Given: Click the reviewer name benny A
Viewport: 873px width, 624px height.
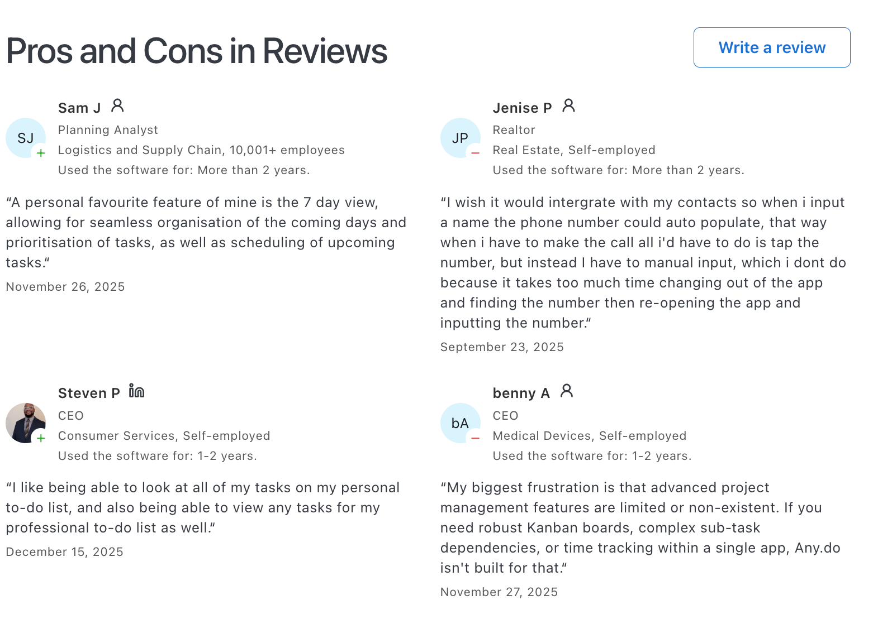Looking at the screenshot, I should [x=521, y=393].
